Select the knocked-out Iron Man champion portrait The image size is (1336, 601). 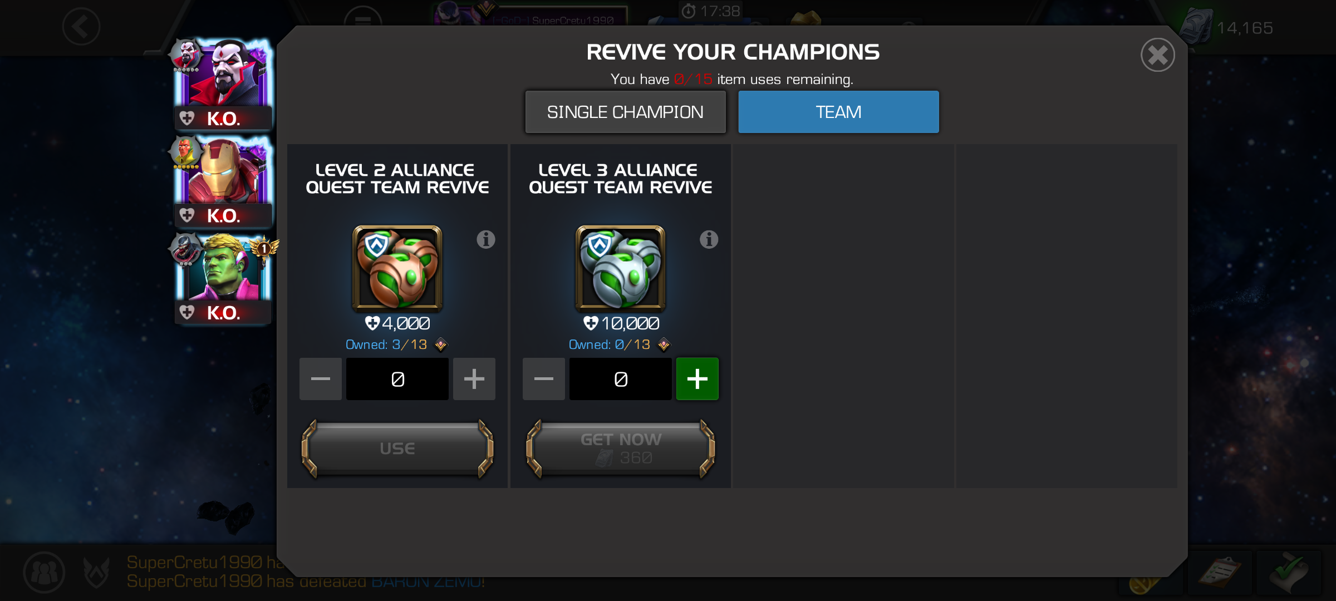(224, 181)
